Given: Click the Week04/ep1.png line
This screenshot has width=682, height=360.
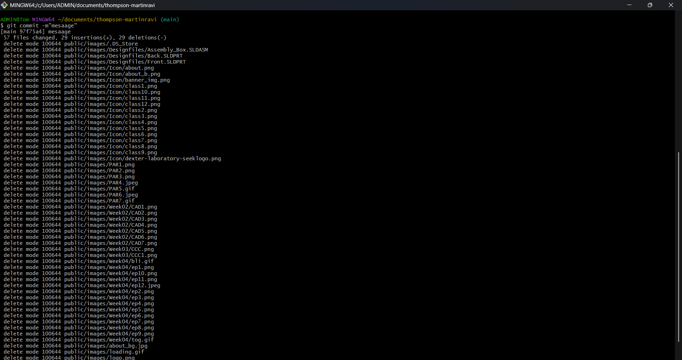Looking at the screenshot, I should click(79, 267).
